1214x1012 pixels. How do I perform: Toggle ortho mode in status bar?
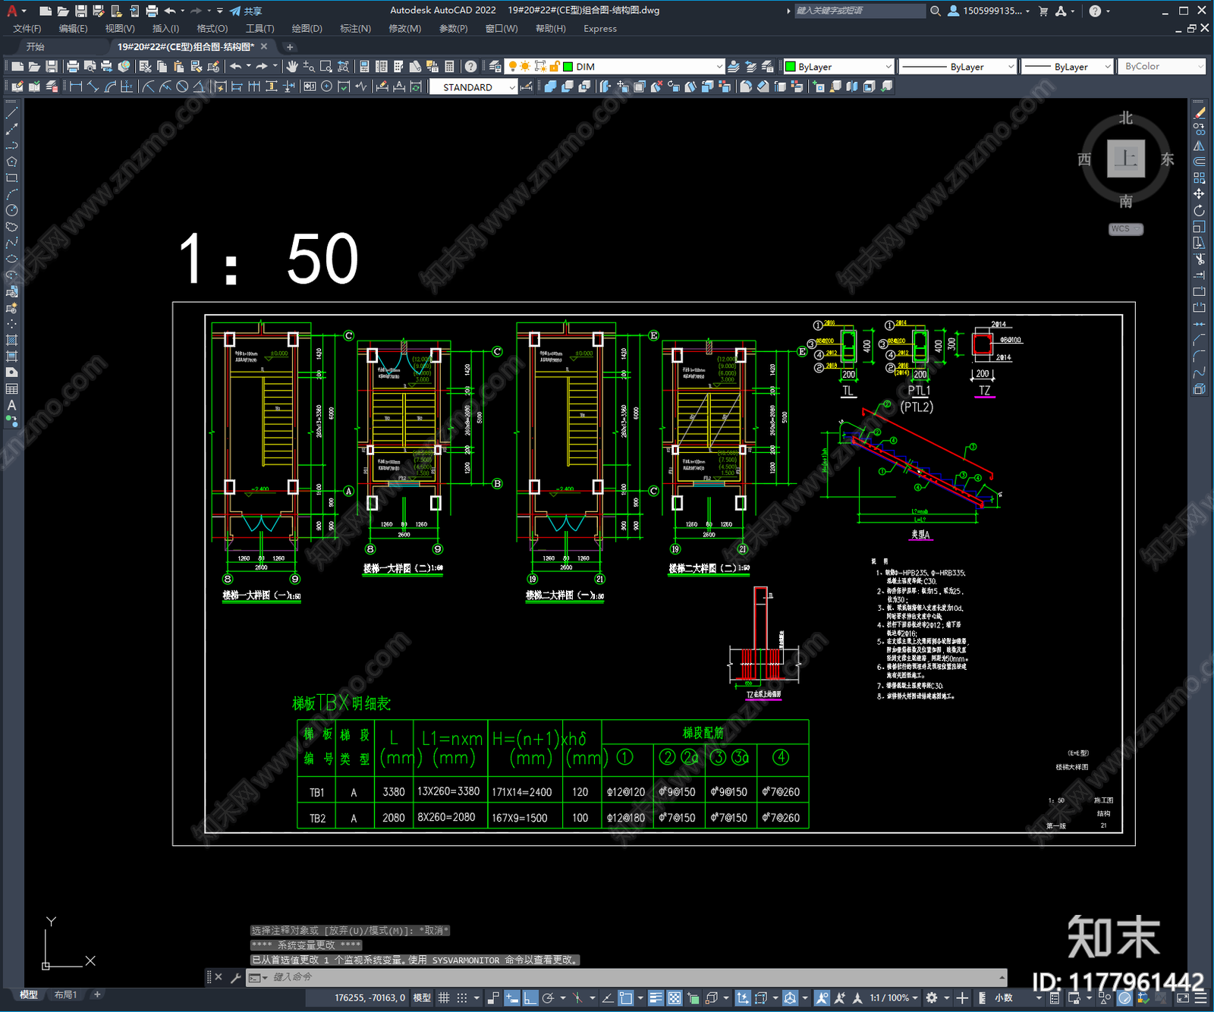[530, 998]
